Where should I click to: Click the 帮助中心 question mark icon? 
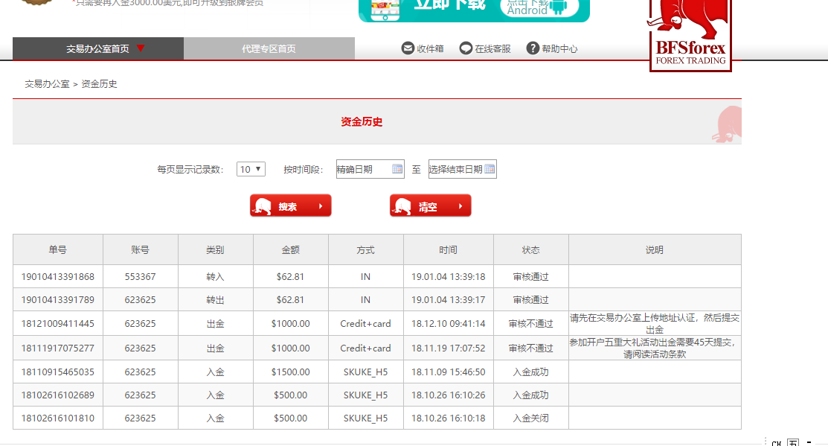click(533, 48)
